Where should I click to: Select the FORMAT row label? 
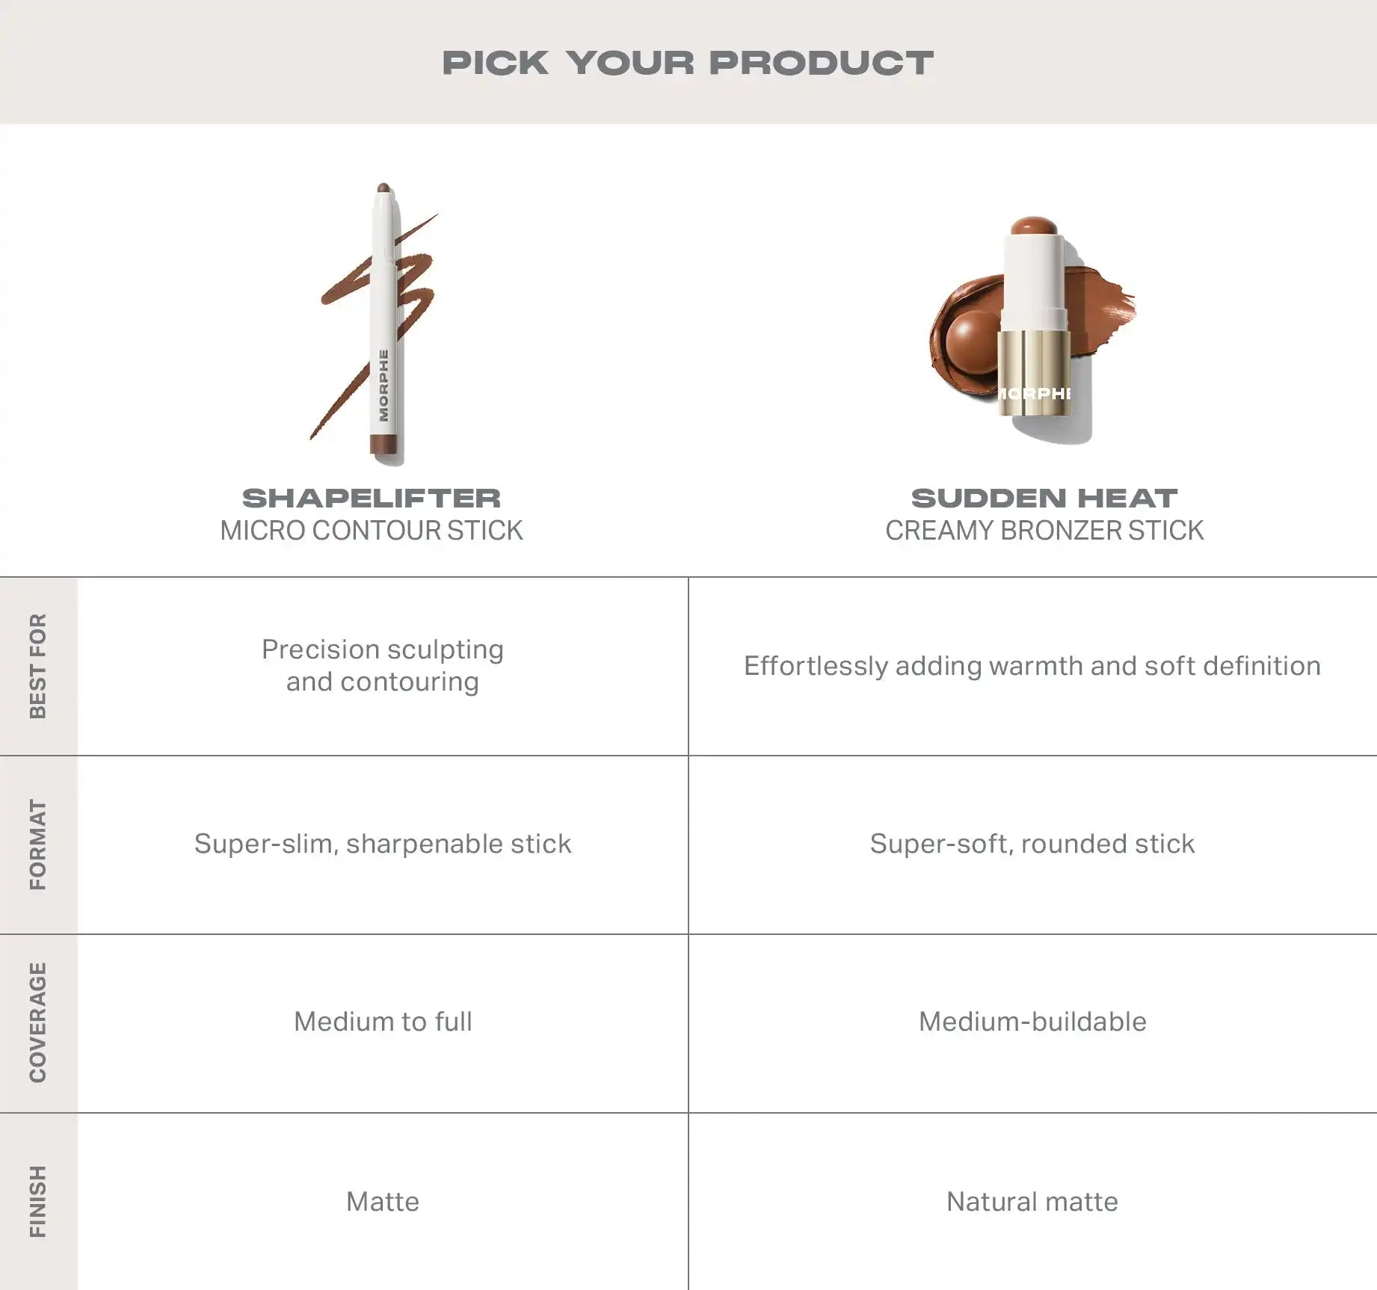pyautogui.click(x=38, y=845)
